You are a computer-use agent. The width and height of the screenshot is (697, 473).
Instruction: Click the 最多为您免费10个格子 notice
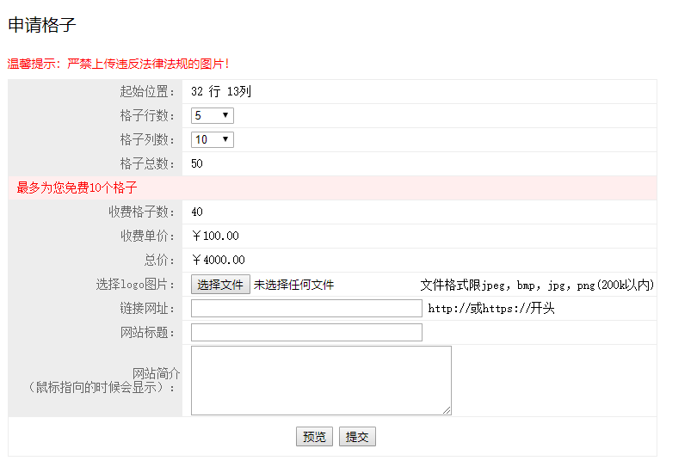(77, 187)
